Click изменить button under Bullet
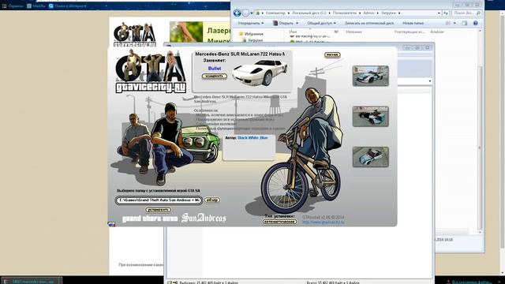505x284 pixels. coord(214,77)
